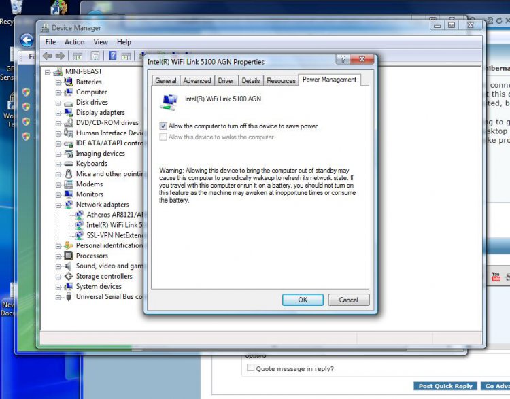This screenshot has height=399, width=510.
Task: Expand the Display adapters node
Action: pyautogui.click(x=58, y=113)
